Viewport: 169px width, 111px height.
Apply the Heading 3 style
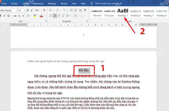tap(149, 13)
